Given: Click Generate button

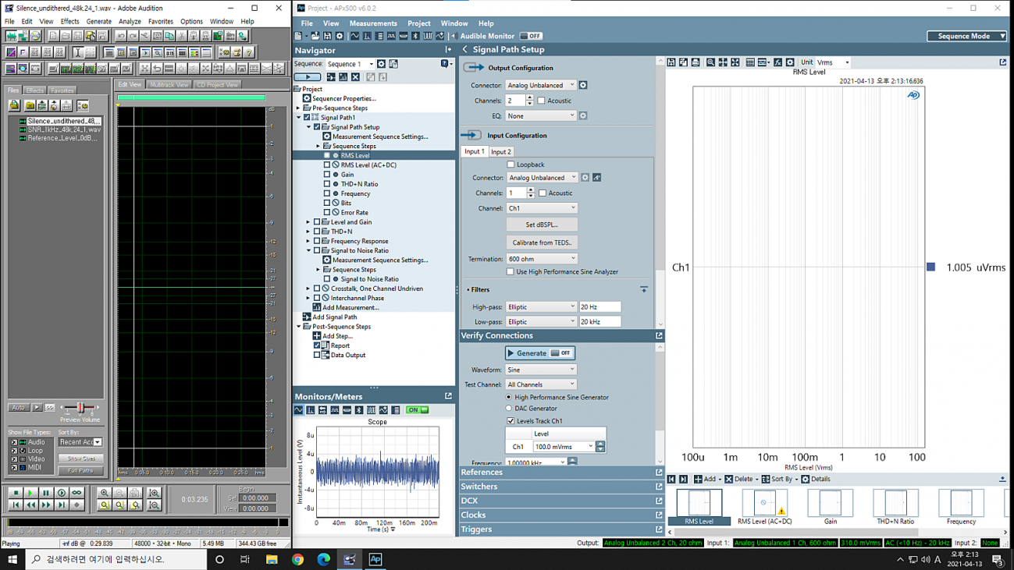Looking at the screenshot, I should [x=540, y=353].
